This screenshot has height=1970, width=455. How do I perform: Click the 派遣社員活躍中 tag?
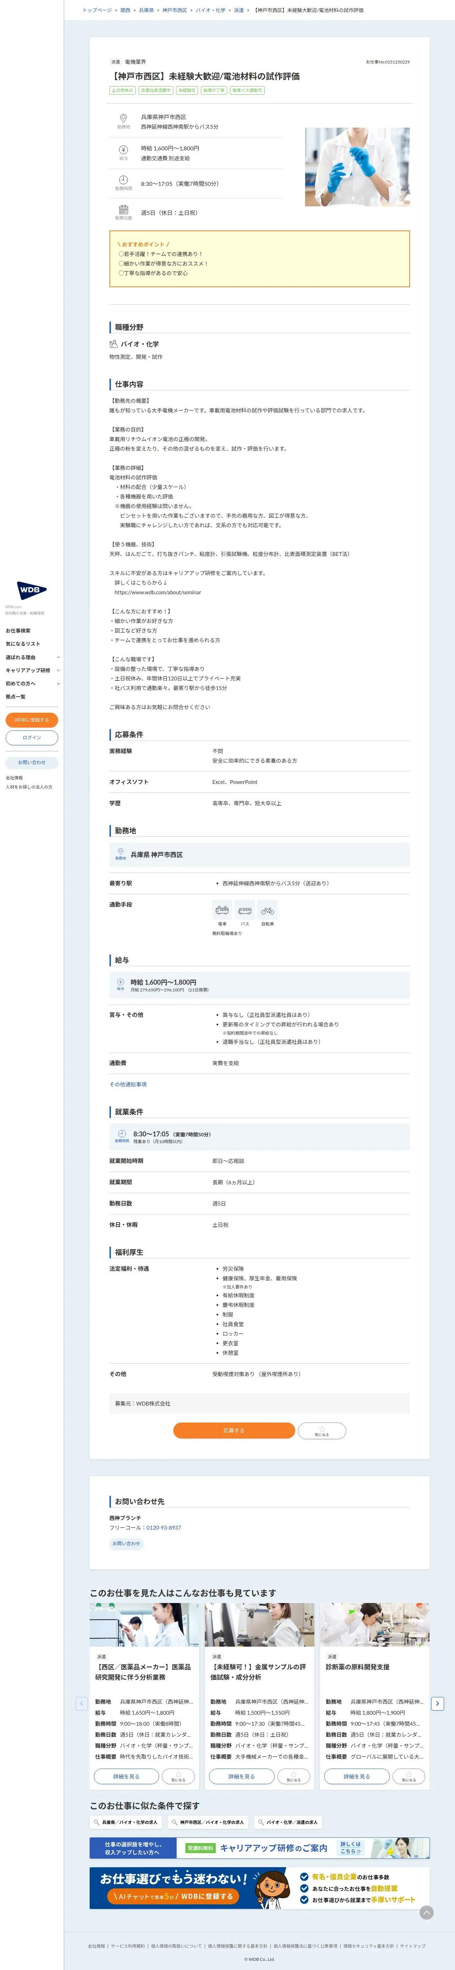pos(155,90)
